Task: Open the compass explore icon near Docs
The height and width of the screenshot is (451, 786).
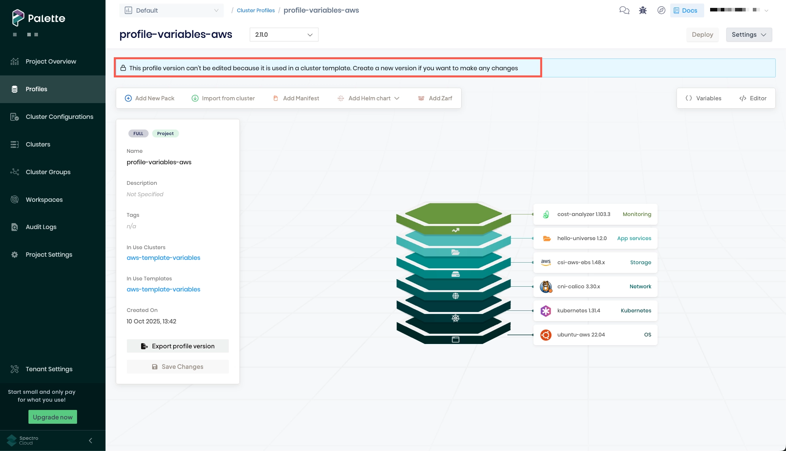Action: tap(662, 10)
